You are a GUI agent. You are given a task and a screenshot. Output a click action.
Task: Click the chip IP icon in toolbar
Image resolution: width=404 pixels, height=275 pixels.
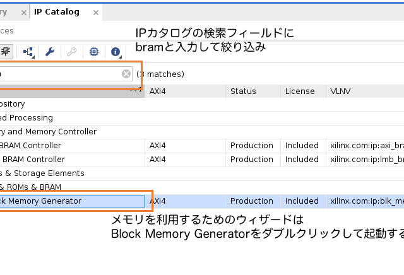[x=94, y=52]
